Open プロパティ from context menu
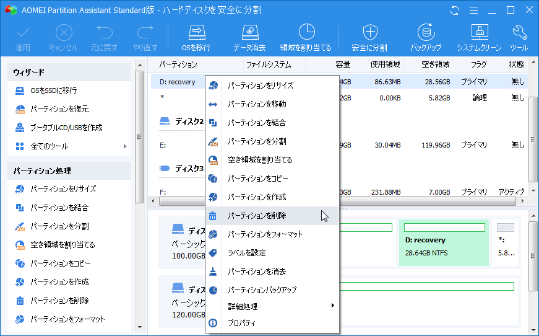Screen dimensions: 539x336 (x=272, y=323)
